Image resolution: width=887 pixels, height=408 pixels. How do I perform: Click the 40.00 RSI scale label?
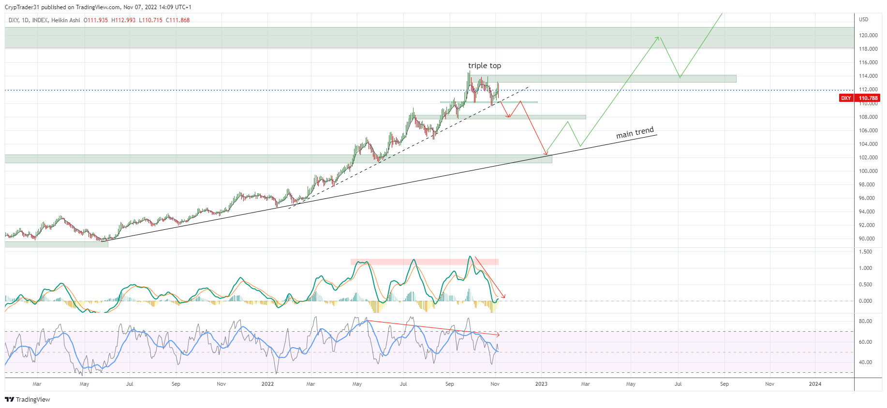[866, 362]
